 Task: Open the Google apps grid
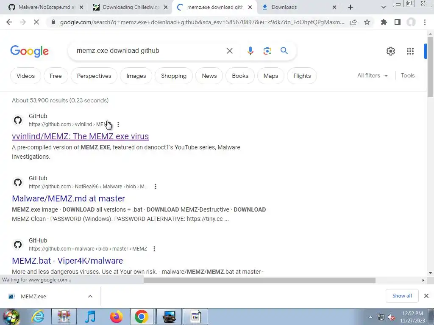[410, 51]
